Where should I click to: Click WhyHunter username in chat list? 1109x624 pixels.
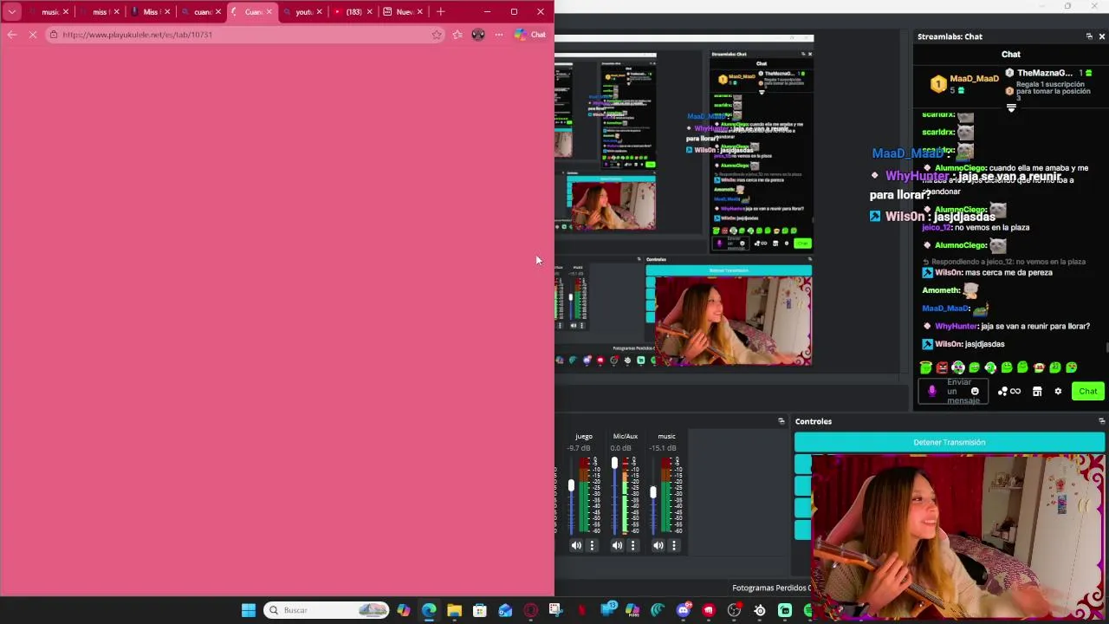[x=957, y=326]
